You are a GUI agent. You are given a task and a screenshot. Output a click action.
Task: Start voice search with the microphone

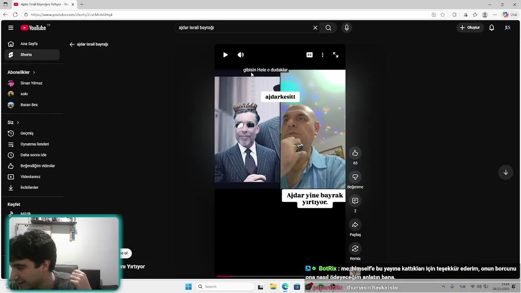pyautogui.click(x=347, y=28)
